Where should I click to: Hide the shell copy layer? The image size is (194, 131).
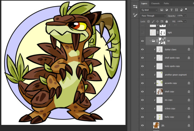coord(142,91)
